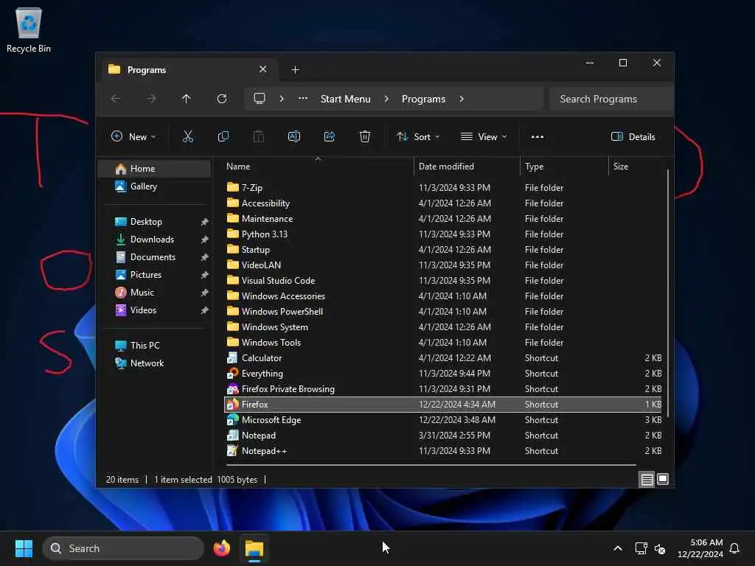Expand chevron after Start Menu breadcrumb
Image resolution: width=755 pixels, height=566 pixels.
[x=386, y=99]
